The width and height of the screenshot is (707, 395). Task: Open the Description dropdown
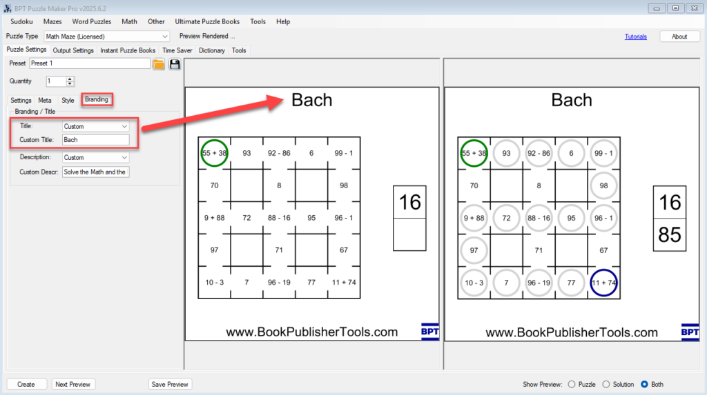(x=95, y=158)
